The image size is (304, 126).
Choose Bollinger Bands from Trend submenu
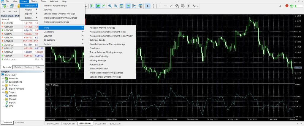[x=97, y=40]
